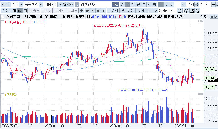Click the favorites star icon
The height and width of the screenshot is (129, 218).
coord(69,5)
